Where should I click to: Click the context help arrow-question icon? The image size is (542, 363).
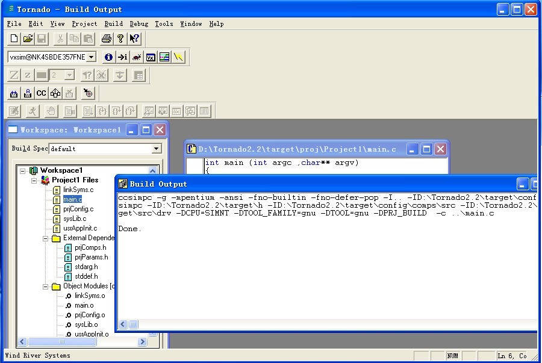[134, 39]
